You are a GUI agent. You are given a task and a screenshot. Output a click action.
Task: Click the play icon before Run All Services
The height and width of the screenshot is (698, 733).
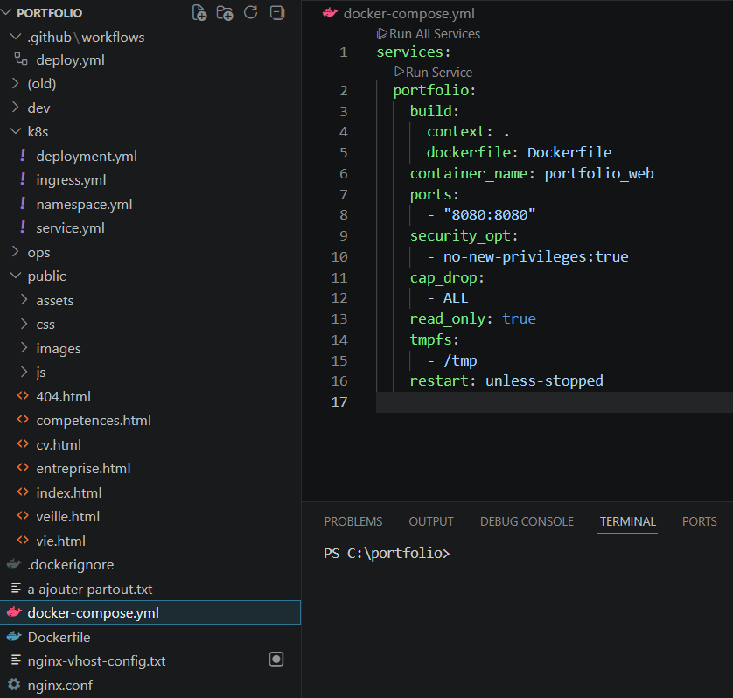(x=382, y=33)
